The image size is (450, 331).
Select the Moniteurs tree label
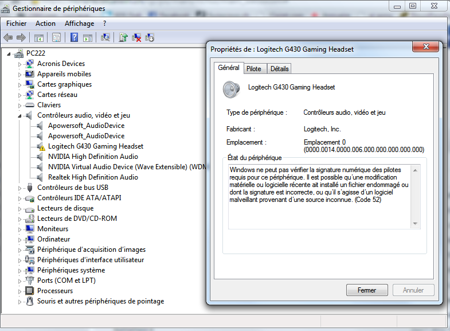point(53,229)
